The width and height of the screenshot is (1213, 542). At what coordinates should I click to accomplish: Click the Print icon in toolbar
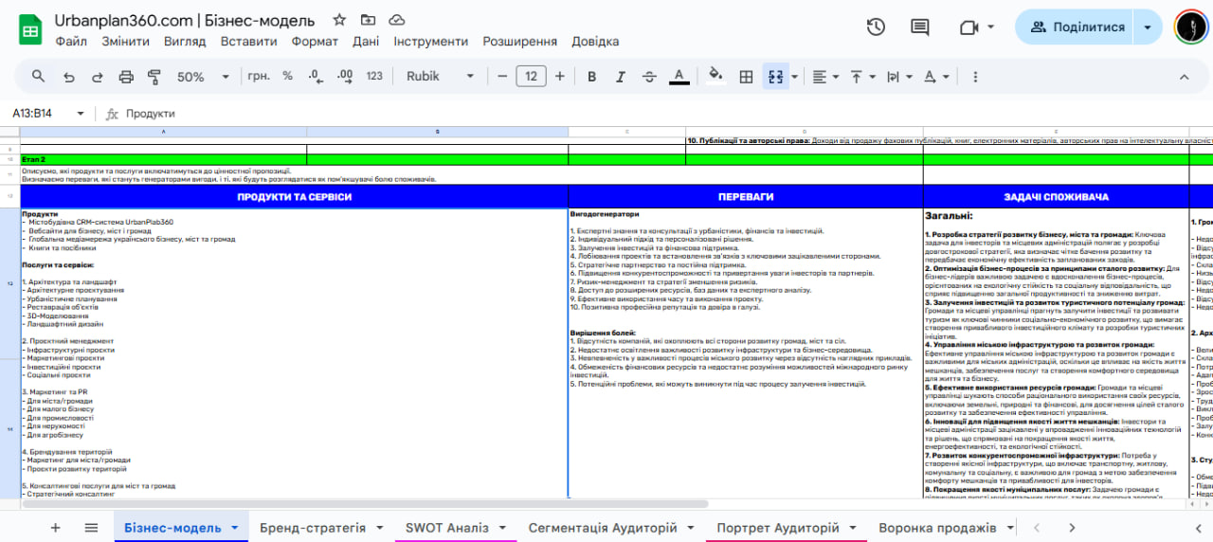(127, 77)
